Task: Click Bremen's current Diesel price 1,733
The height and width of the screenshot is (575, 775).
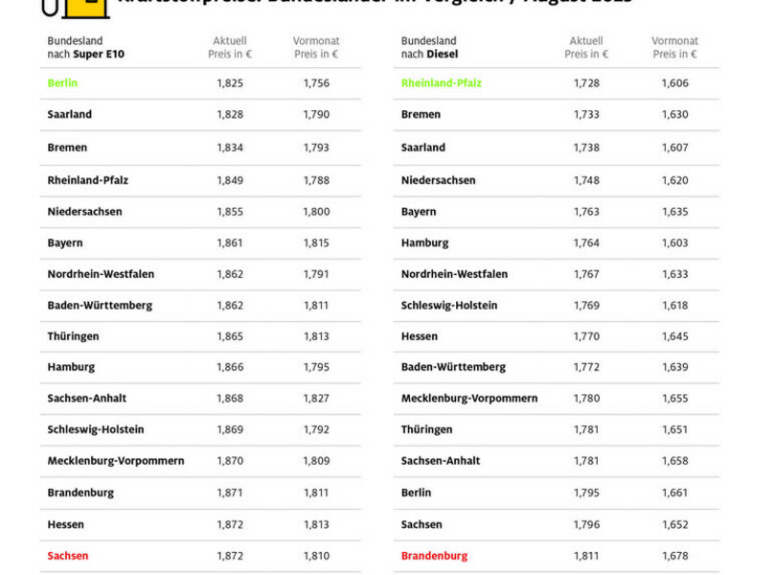Action: tap(586, 115)
